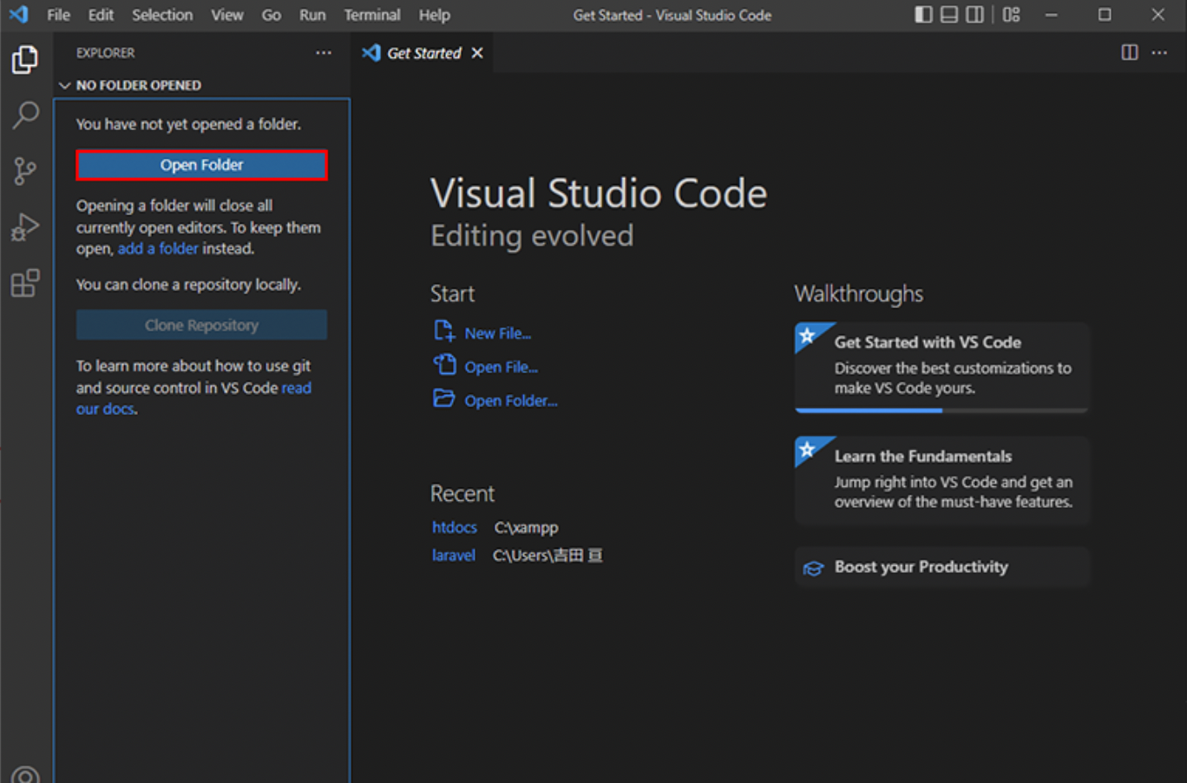Split the editor to the right
The width and height of the screenshot is (1187, 783).
click(x=1130, y=53)
